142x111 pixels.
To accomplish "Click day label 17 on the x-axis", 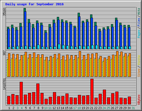I will [75, 108].
